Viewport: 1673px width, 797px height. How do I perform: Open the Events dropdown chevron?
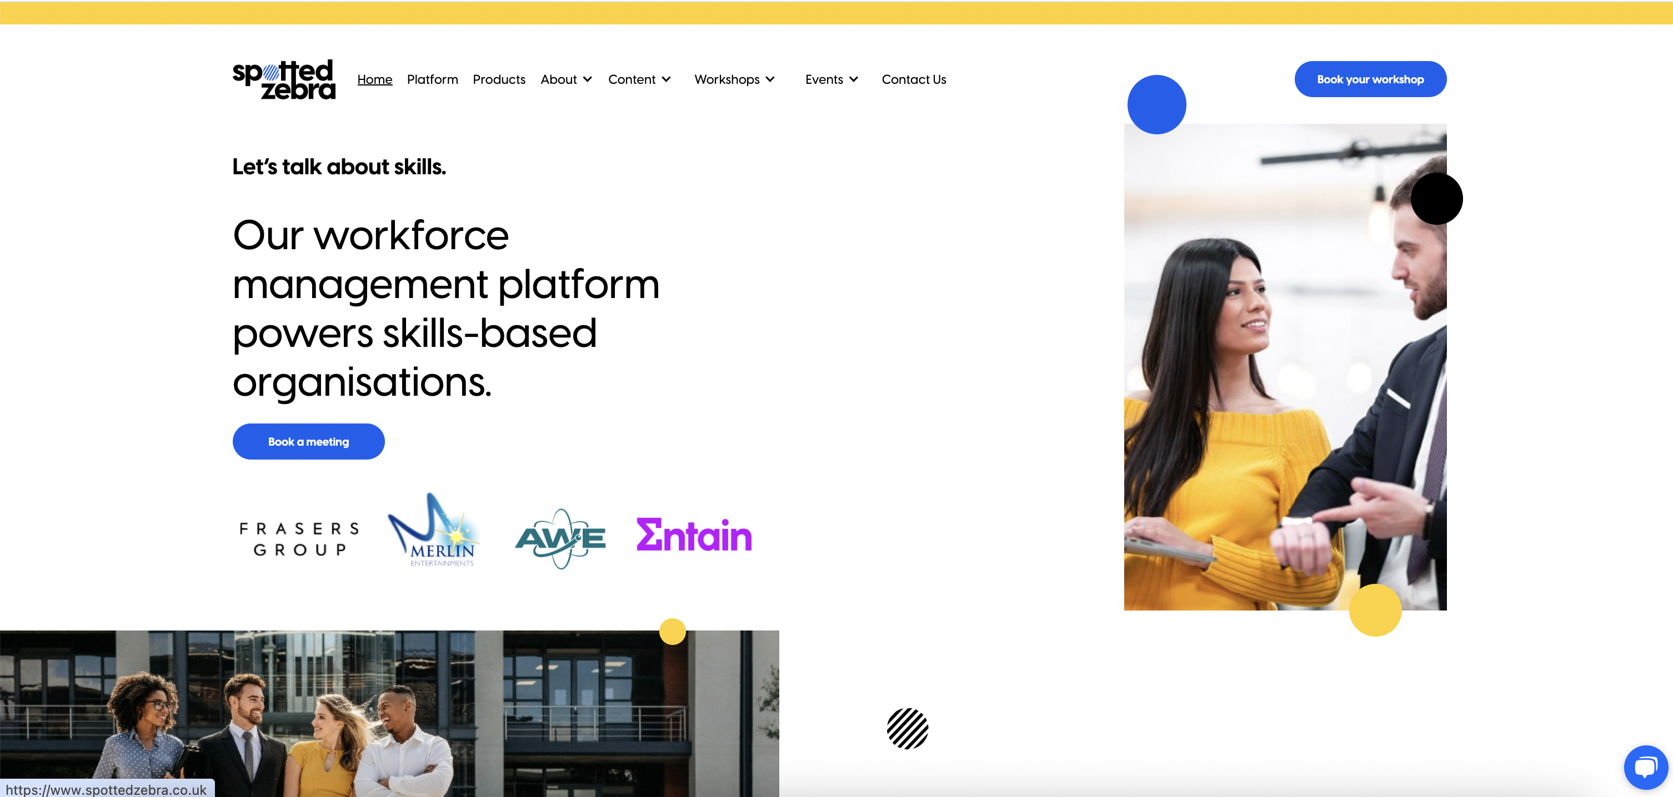pyautogui.click(x=853, y=79)
